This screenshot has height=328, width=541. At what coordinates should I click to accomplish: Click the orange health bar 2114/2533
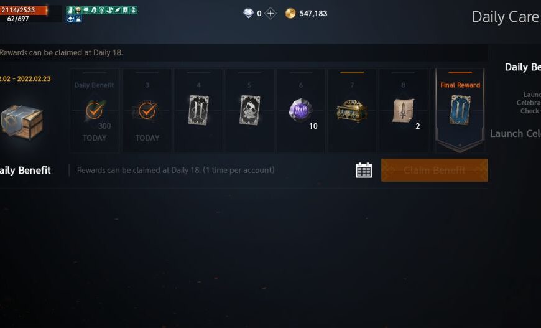(x=24, y=10)
